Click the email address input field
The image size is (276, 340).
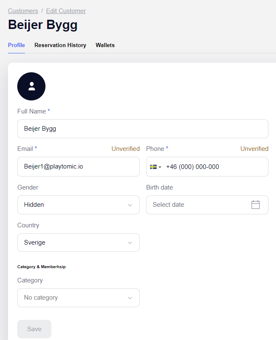coord(78,166)
